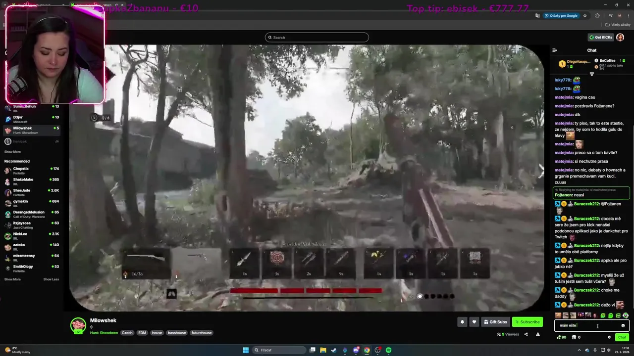Collapse the chat panel with arrow icon

tap(554, 50)
